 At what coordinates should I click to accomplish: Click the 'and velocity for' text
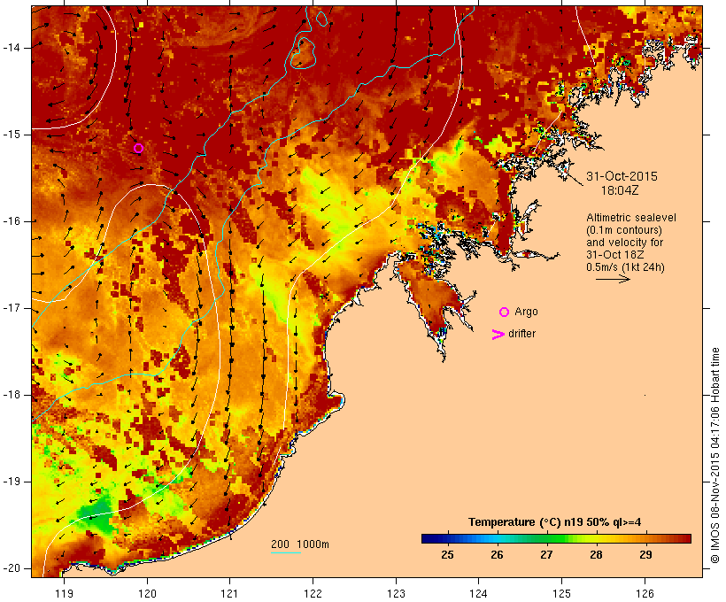coord(624,243)
